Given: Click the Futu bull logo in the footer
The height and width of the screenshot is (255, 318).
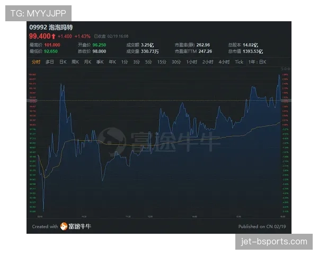Looking at the screenshot, I should pos(64,226).
